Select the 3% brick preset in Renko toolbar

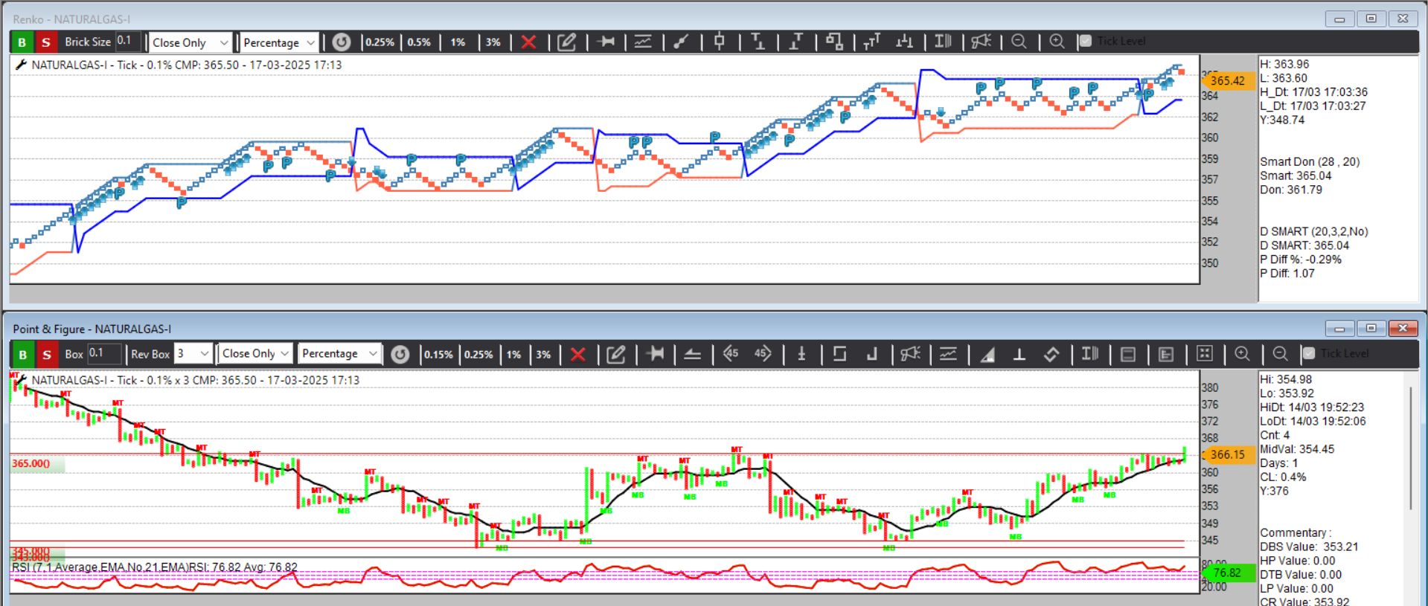(493, 42)
